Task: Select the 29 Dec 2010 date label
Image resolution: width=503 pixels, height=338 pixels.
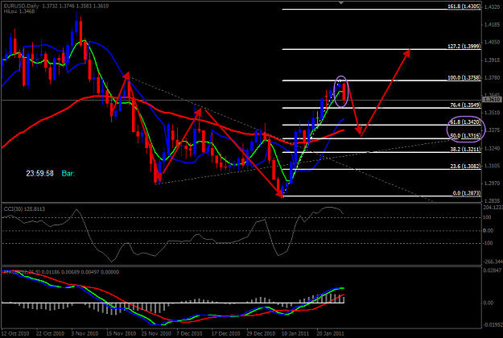Action: point(261,333)
